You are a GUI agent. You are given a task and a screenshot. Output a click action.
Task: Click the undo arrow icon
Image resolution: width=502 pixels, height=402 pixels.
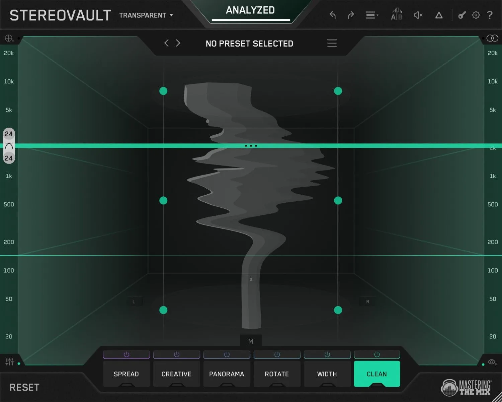pos(332,15)
